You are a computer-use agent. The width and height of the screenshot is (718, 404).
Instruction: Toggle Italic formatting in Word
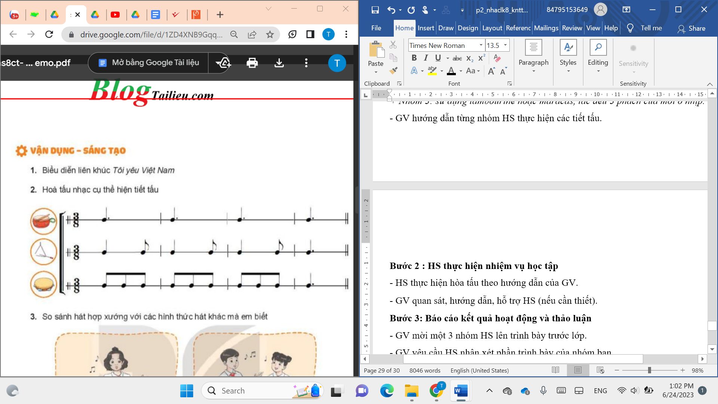coord(426,58)
